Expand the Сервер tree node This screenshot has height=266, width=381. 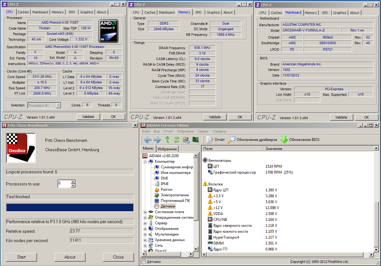(145, 223)
